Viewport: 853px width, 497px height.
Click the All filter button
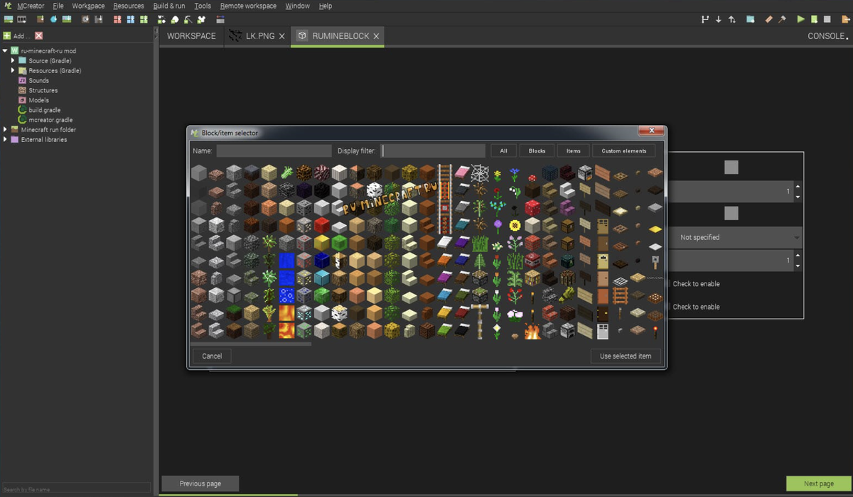pos(503,151)
